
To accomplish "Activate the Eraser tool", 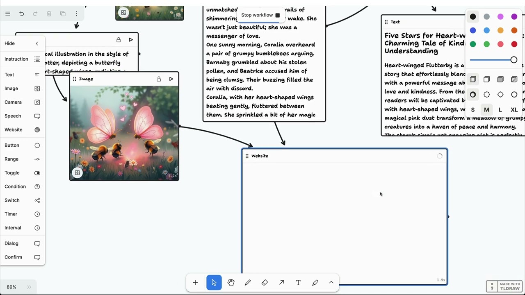I will [x=265, y=283].
